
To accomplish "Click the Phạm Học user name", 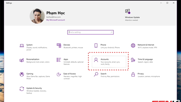I will (56, 13).
